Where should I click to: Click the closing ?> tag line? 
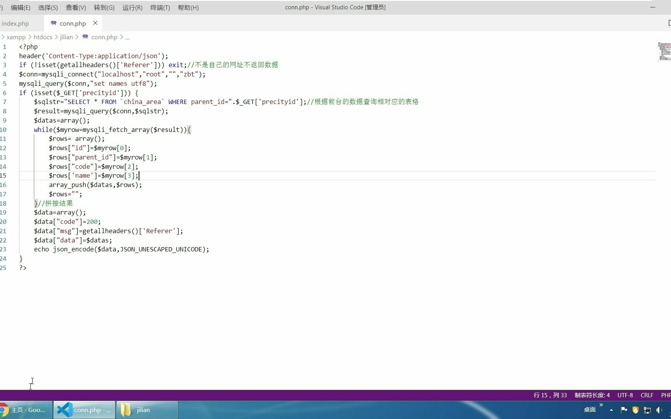coord(23,268)
